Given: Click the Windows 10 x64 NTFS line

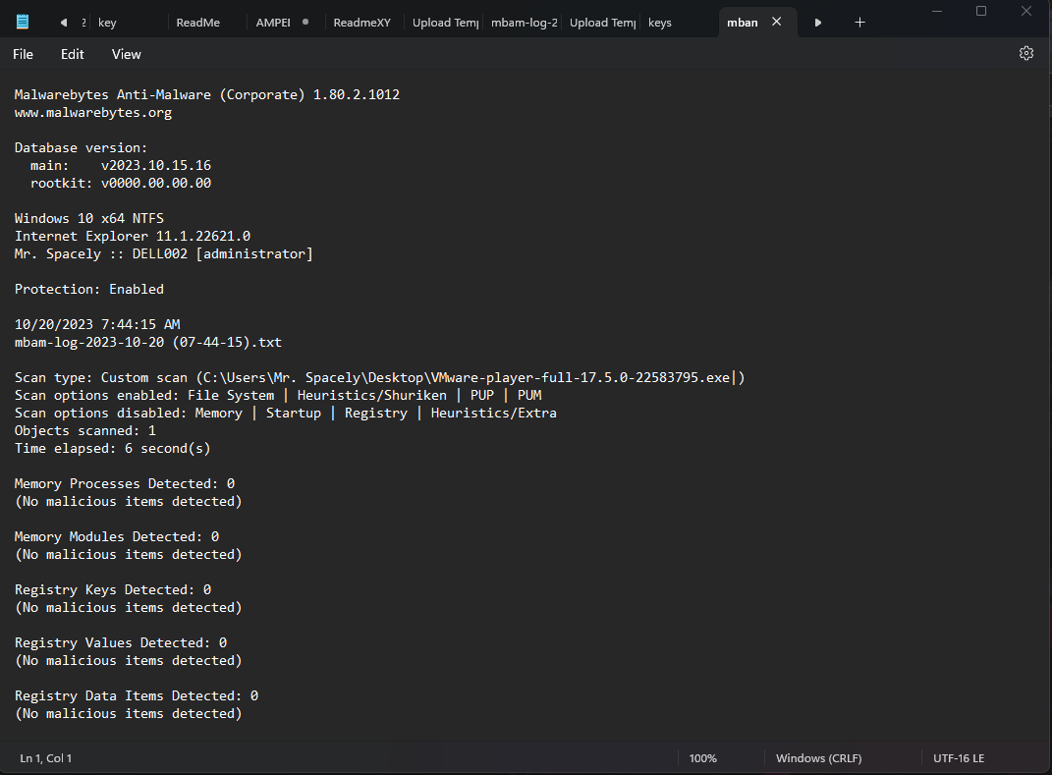Looking at the screenshot, I should click(x=89, y=218).
